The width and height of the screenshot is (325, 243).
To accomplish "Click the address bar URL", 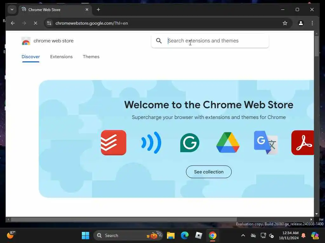I will [x=91, y=23].
